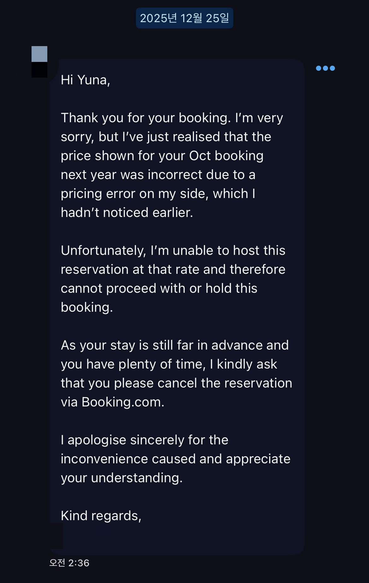The width and height of the screenshot is (369, 583).
Task: Tap the word 'Unfortunately,' in the message
Action: (103, 250)
